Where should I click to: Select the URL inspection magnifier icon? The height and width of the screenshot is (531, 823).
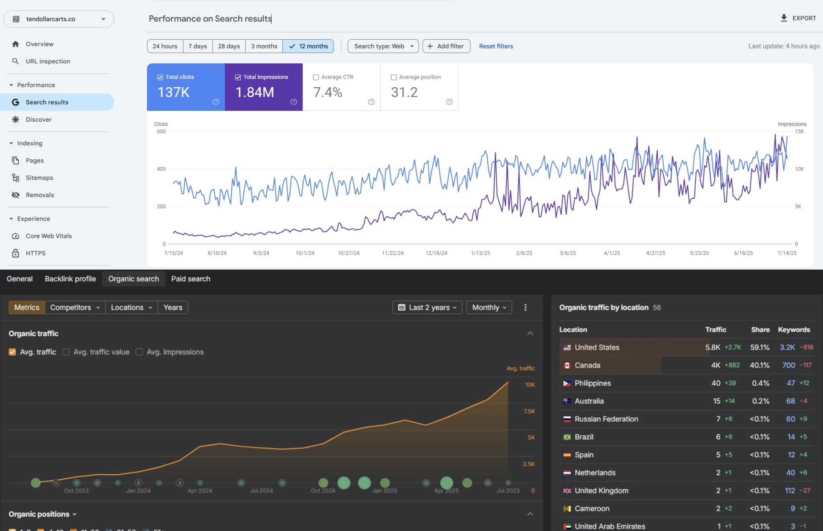point(15,61)
